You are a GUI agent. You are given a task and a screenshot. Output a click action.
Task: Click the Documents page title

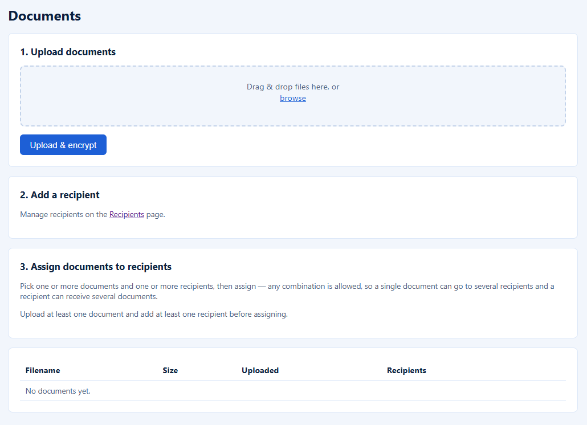coord(44,16)
